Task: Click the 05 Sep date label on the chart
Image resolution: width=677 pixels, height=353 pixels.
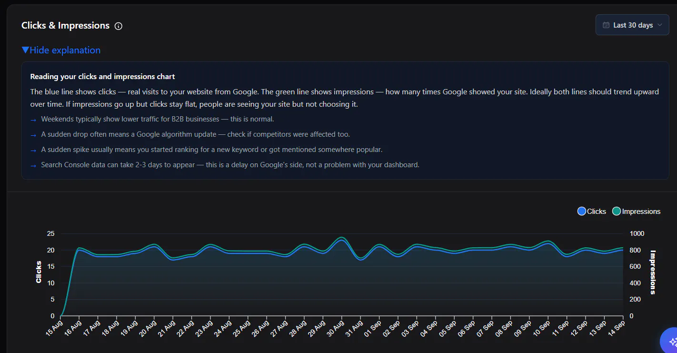Action: tap(448, 328)
